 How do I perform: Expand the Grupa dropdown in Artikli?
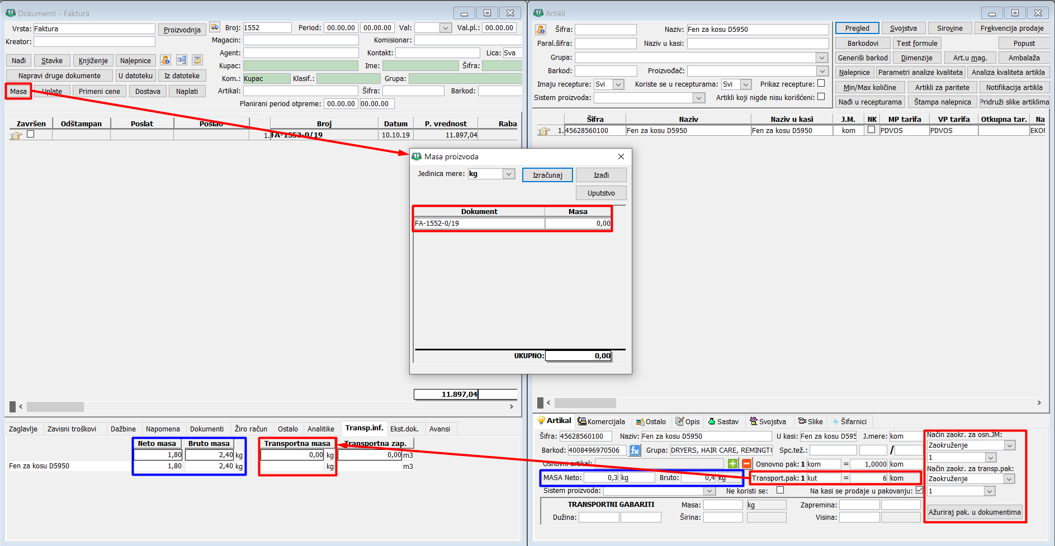tap(821, 58)
